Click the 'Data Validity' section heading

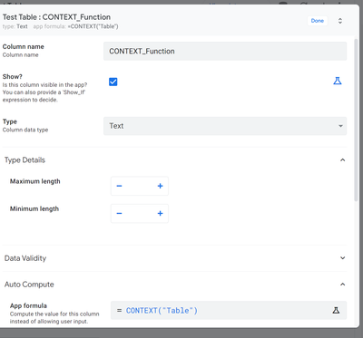[x=25, y=258]
